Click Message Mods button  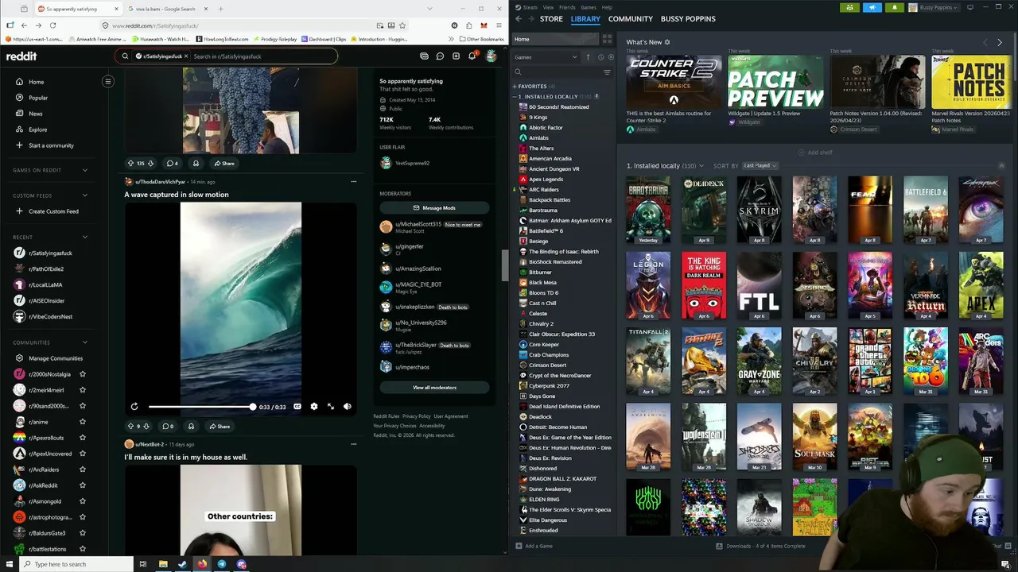(x=434, y=207)
